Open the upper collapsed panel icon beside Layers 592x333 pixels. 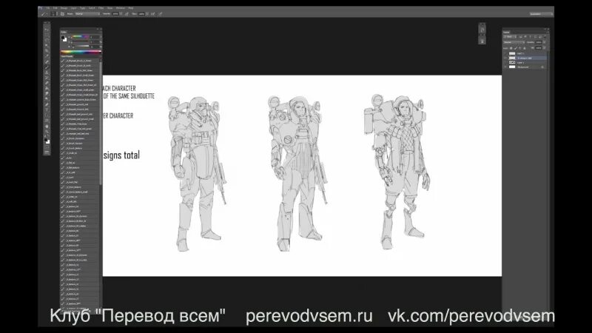point(482,29)
